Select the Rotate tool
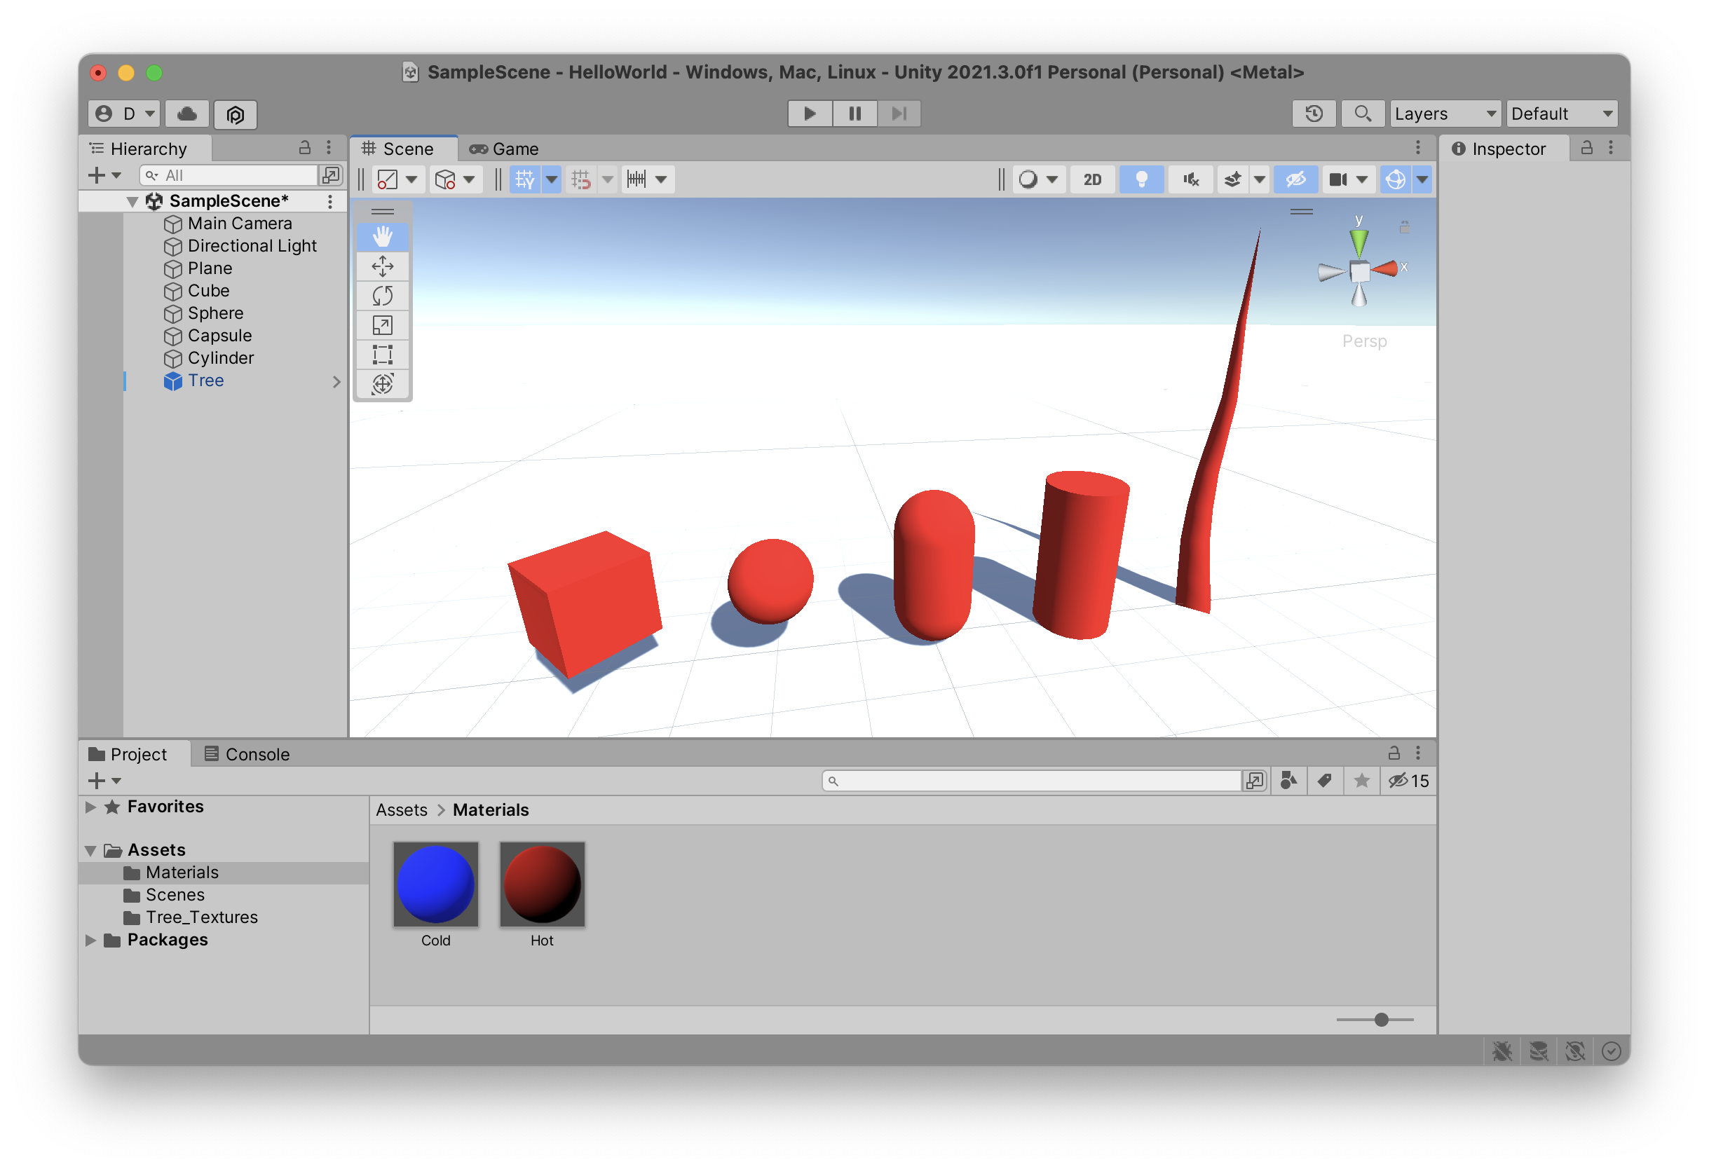The height and width of the screenshot is (1169, 1709). pyautogui.click(x=383, y=296)
